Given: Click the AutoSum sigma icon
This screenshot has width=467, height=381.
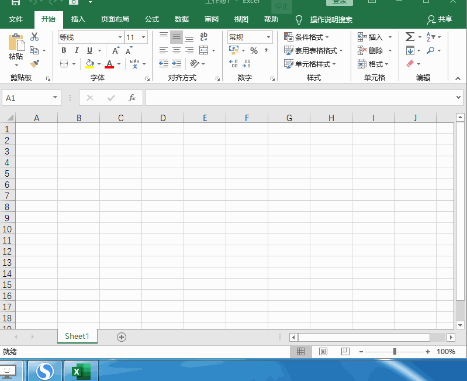Looking at the screenshot, I should click(x=410, y=37).
